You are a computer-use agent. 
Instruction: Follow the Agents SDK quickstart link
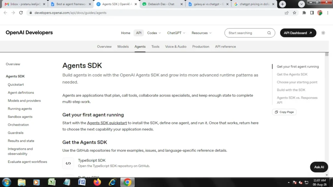coord(107,123)
